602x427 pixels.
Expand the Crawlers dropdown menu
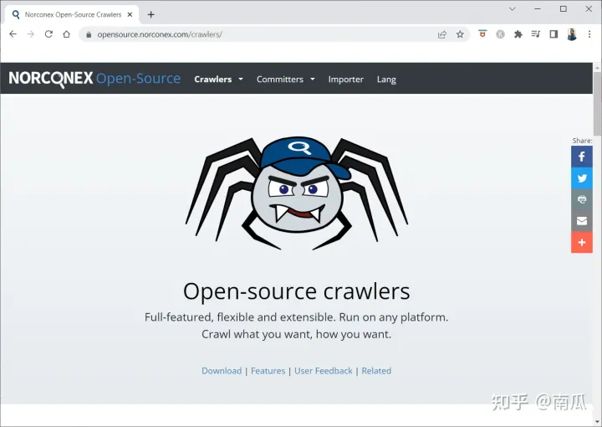pyautogui.click(x=218, y=80)
